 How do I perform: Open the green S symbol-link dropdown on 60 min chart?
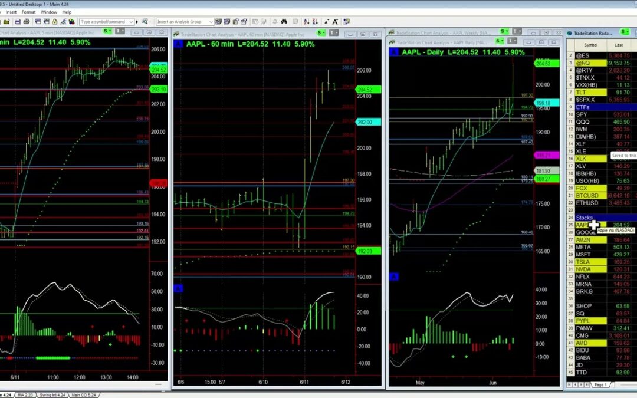[x=321, y=32]
